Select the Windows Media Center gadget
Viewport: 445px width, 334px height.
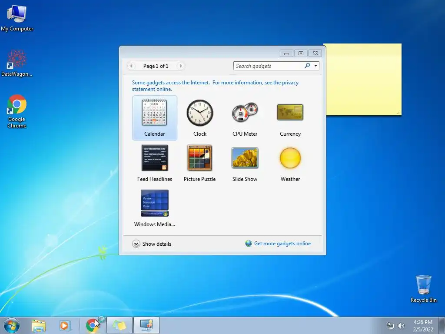point(155,203)
